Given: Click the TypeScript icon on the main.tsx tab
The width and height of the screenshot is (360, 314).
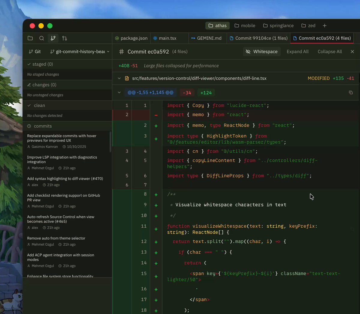Looking at the screenshot, I should [155, 38].
